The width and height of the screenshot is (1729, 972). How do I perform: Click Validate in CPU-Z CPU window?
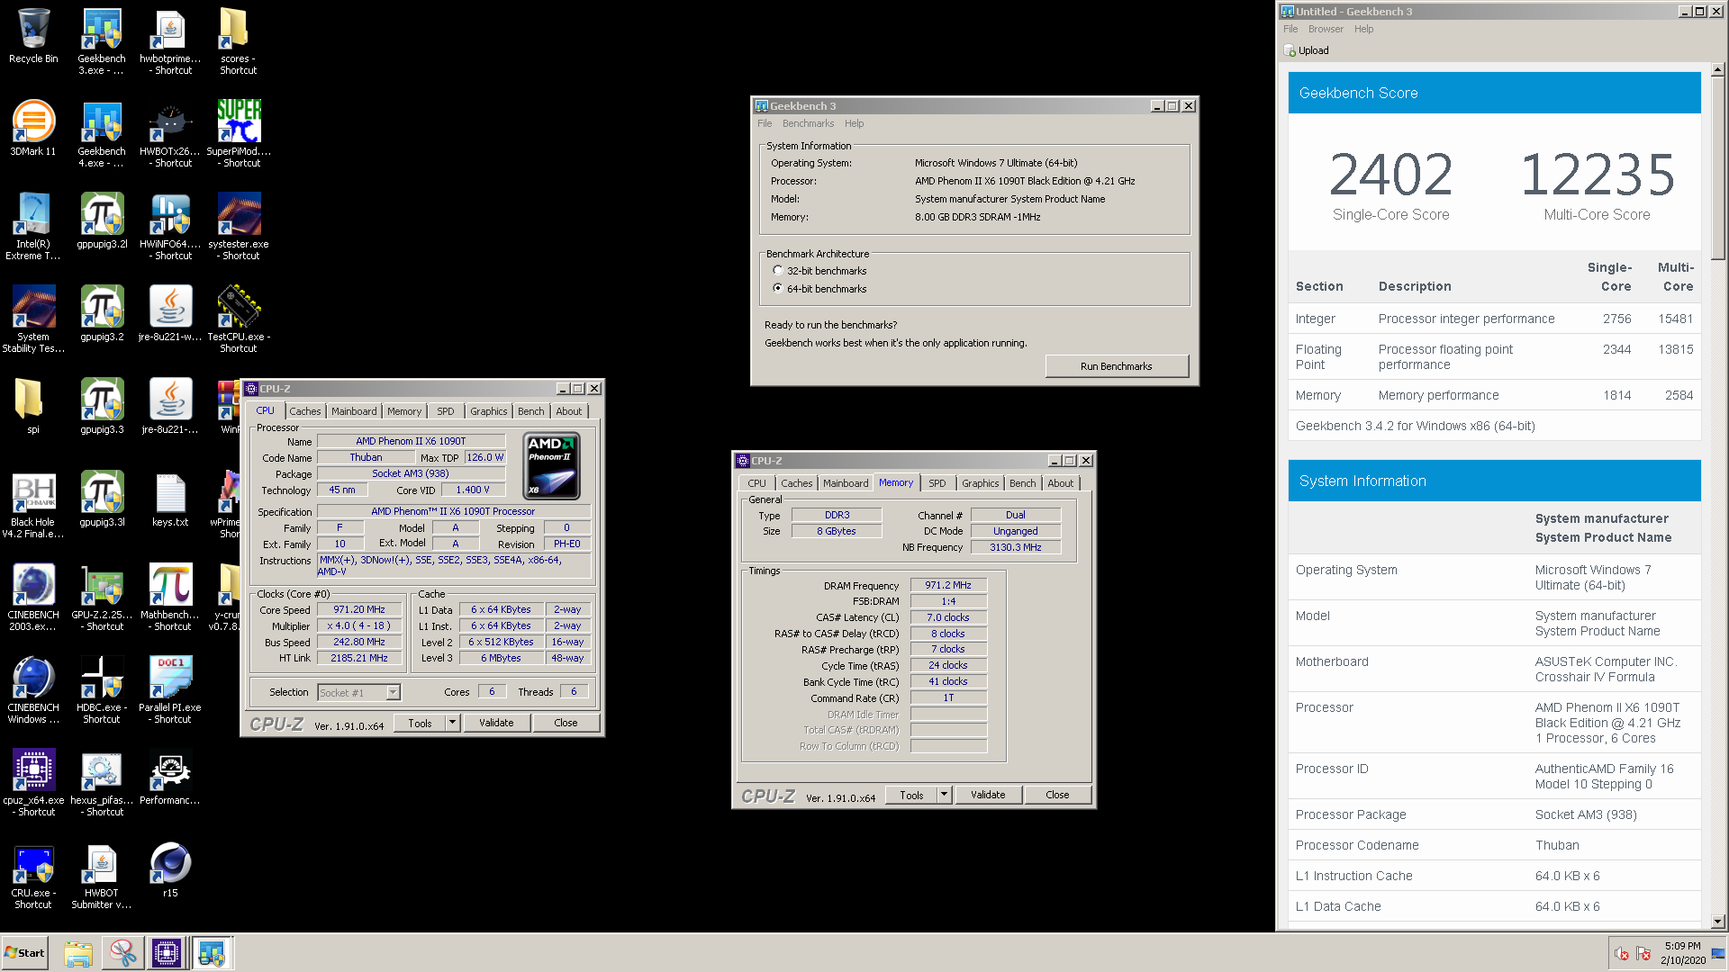click(496, 723)
